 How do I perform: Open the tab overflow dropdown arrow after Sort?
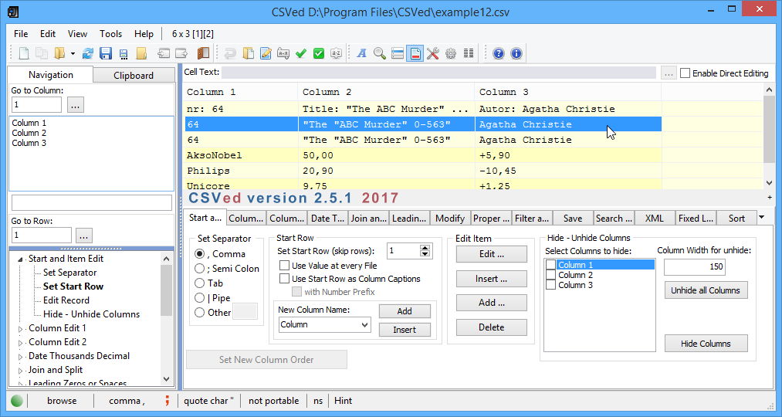tap(762, 217)
